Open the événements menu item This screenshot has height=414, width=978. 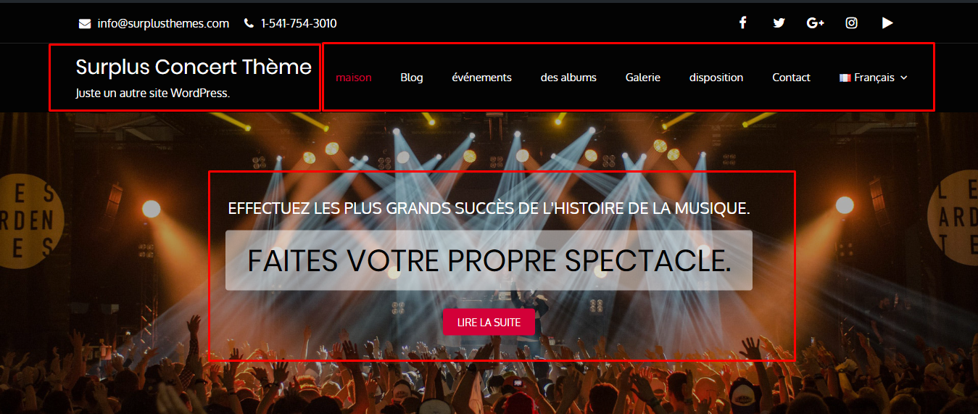click(482, 78)
